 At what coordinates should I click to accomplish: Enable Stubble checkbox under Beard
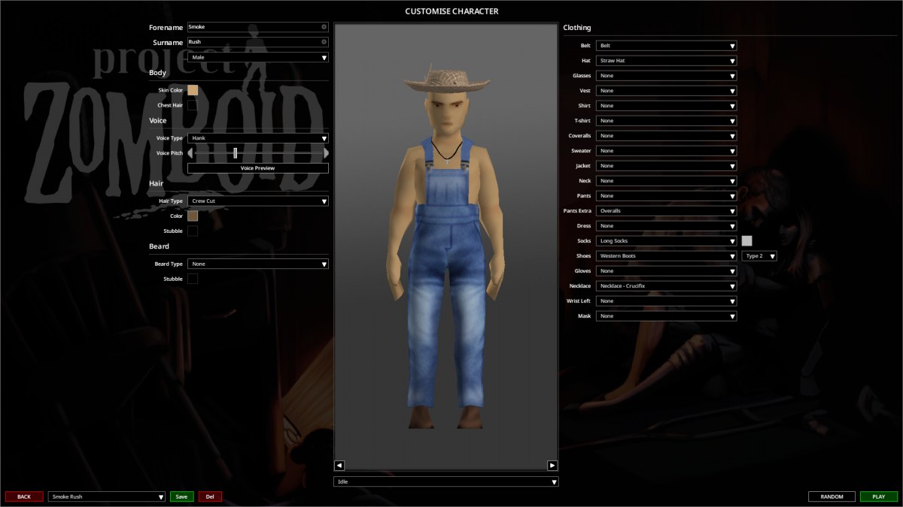193,279
